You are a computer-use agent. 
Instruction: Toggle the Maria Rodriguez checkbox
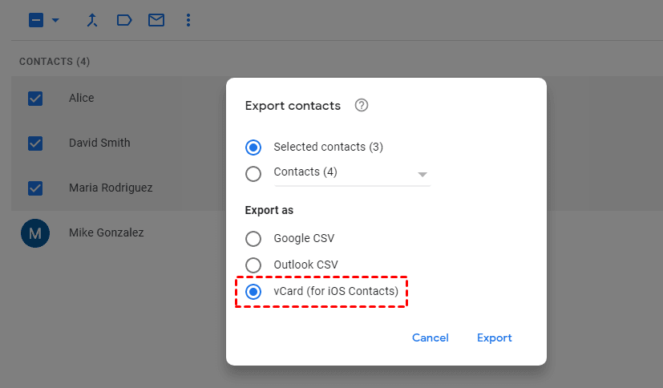click(x=35, y=188)
